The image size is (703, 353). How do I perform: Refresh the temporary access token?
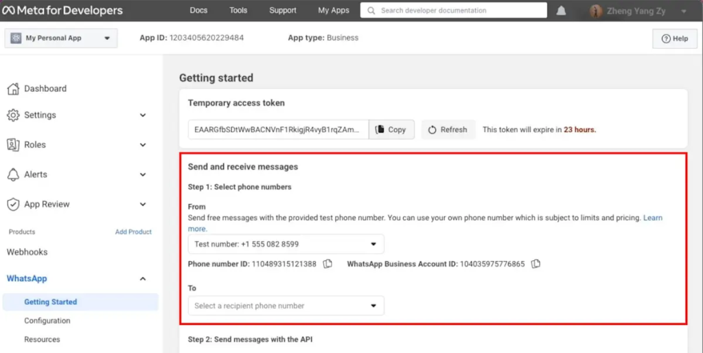[x=448, y=130]
